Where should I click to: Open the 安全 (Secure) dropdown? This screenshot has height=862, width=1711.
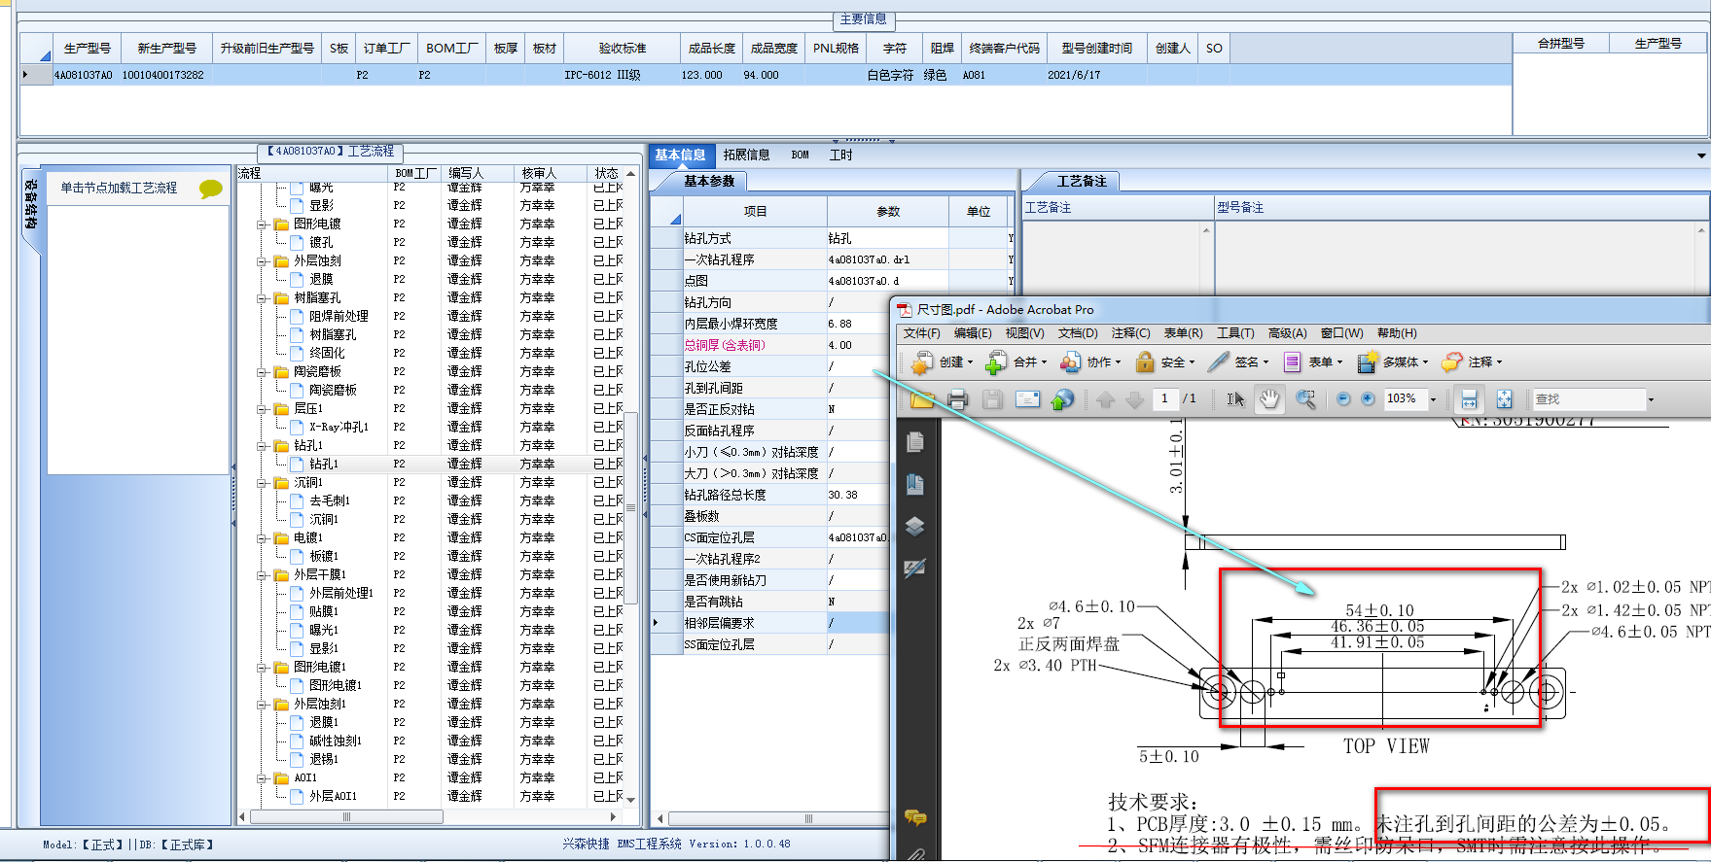(1164, 362)
